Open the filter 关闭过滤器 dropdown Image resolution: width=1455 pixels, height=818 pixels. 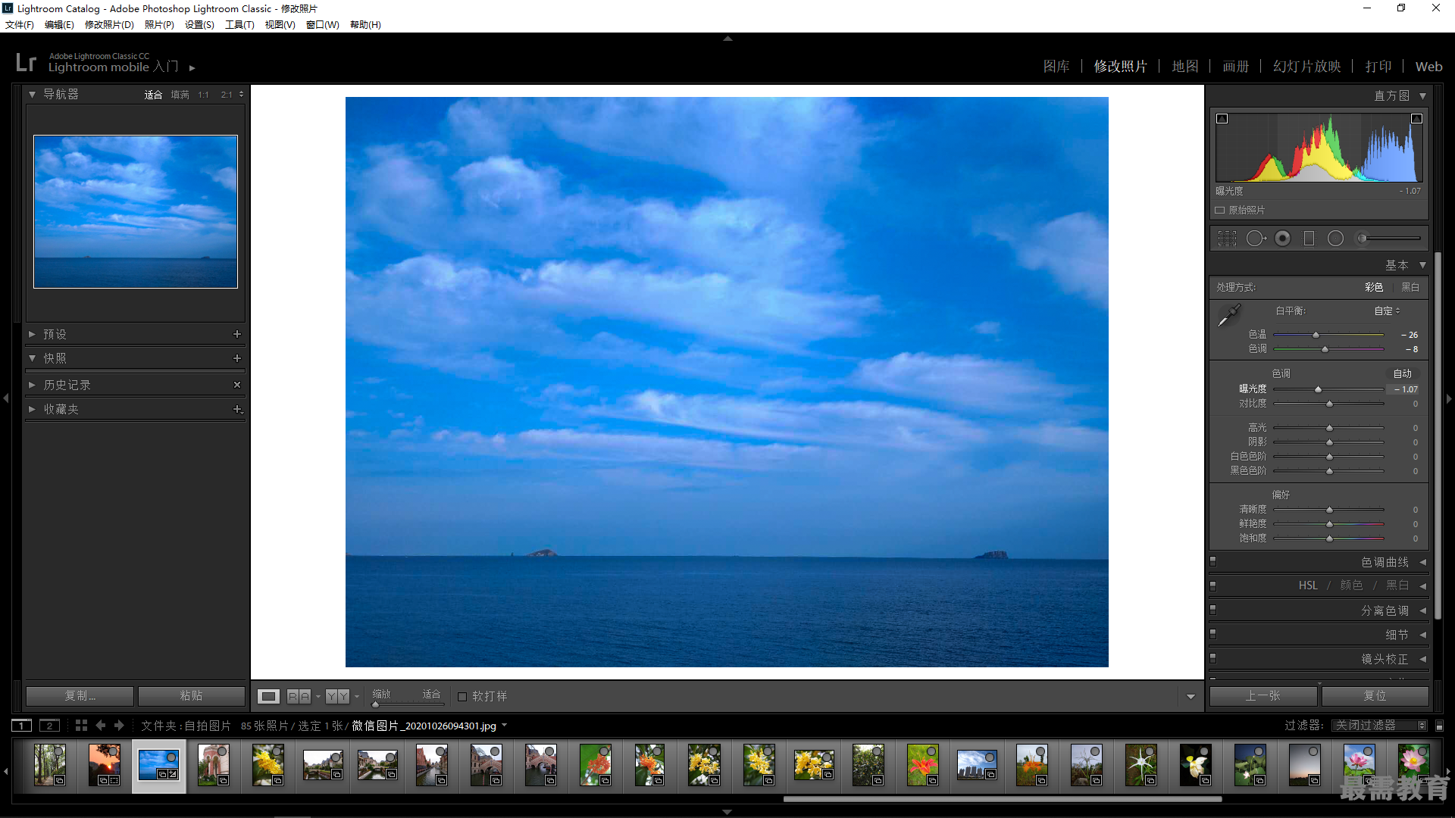[1379, 726]
